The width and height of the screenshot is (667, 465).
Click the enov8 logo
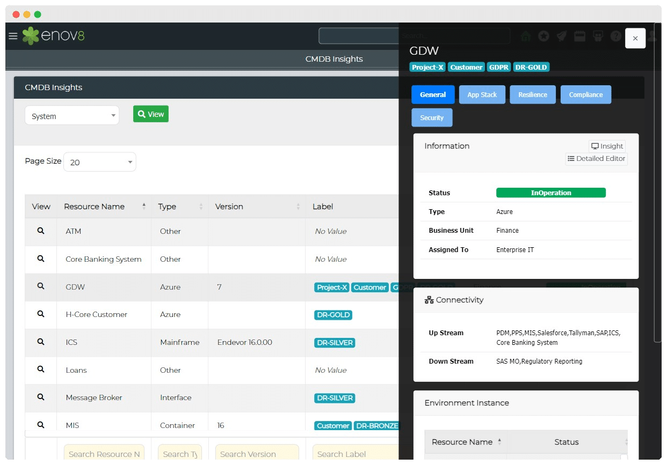tap(54, 36)
